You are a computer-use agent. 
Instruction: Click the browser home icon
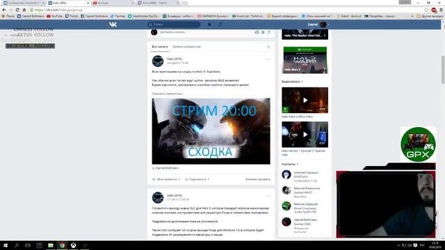pyautogui.click(x=24, y=10)
